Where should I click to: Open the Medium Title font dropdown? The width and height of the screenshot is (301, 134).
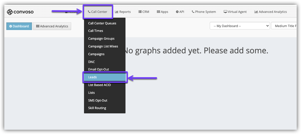click(x=285, y=26)
